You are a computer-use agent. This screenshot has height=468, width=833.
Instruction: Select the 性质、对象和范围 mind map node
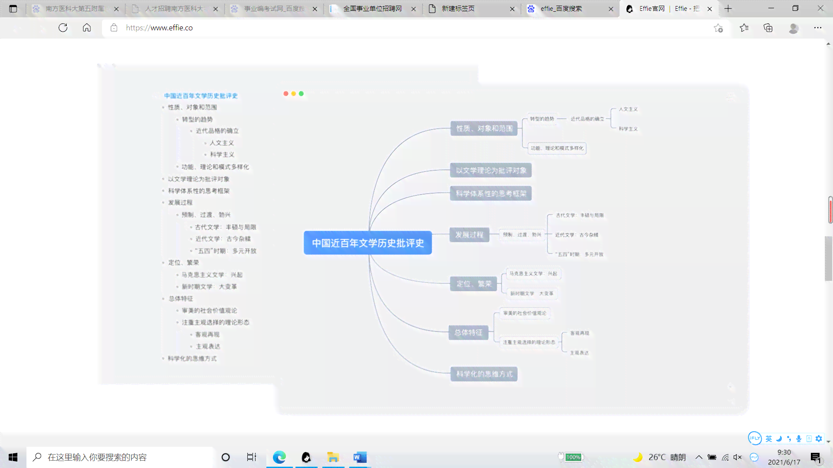tap(484, 128)
